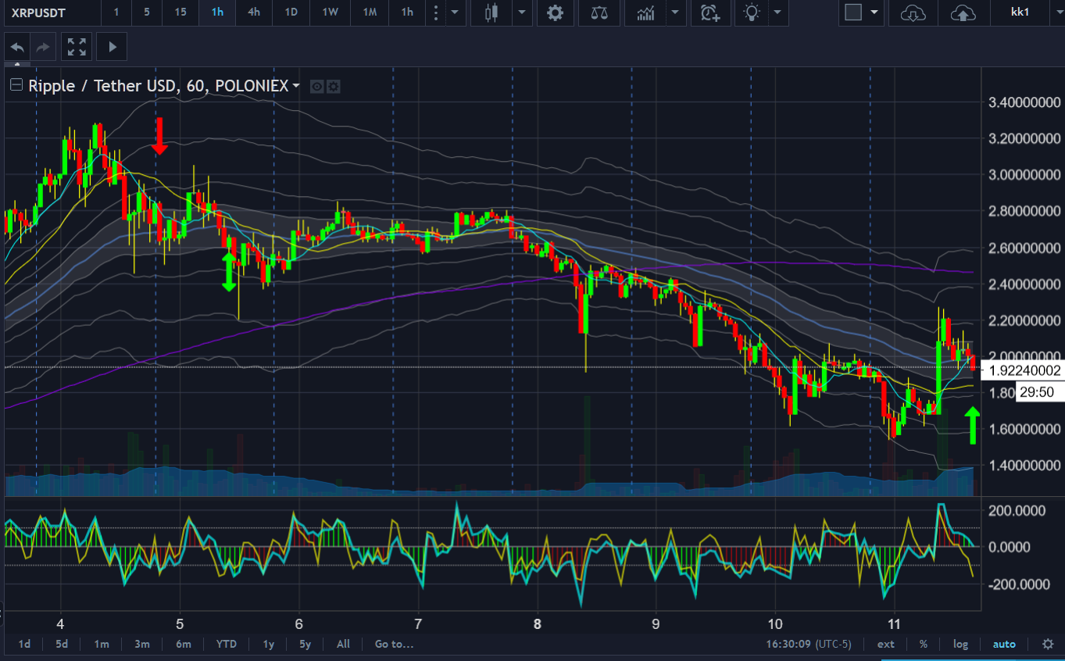Select the 1M interval in the top toolbar
The height and width of the screenshot is (661, 1065).
point(370,13)
